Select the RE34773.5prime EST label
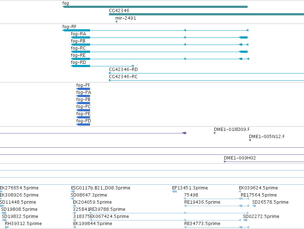The height and width of the screenshot is (229, 304). click(202, 223)
